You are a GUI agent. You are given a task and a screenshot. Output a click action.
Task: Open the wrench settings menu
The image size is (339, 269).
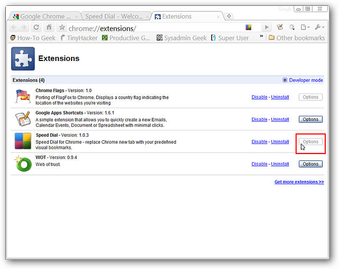tap(319, 28)
